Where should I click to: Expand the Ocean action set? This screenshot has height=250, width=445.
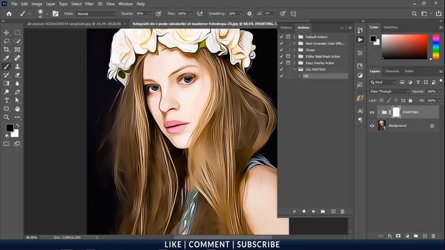point(294,50)
